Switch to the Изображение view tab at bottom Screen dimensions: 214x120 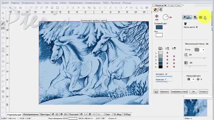pyautogui.click(x=31, y=115)
